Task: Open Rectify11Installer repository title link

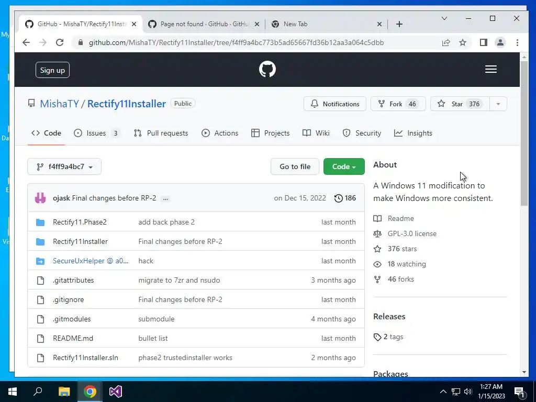Action: 127,104
